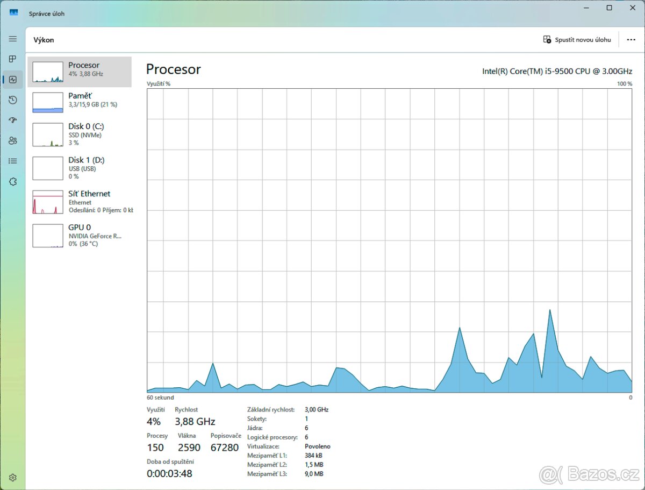Open the GPU 0 performance entry
Image resolution: width=645 pixels, height=490 pixels.
(x=80, y=235)
